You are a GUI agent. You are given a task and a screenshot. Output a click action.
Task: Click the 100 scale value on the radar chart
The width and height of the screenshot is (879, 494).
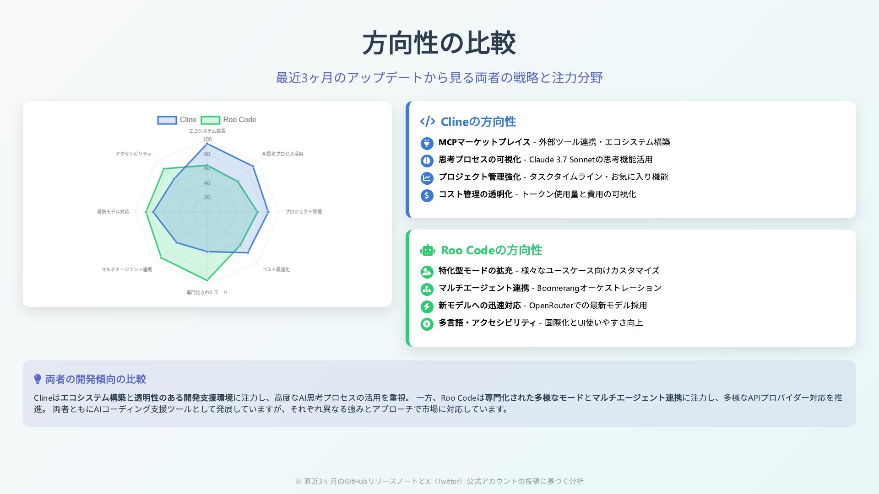coord(207,140)
